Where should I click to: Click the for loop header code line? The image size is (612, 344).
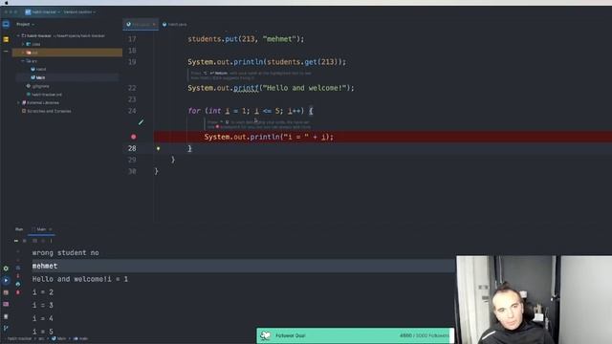click(x=251, y=111)
